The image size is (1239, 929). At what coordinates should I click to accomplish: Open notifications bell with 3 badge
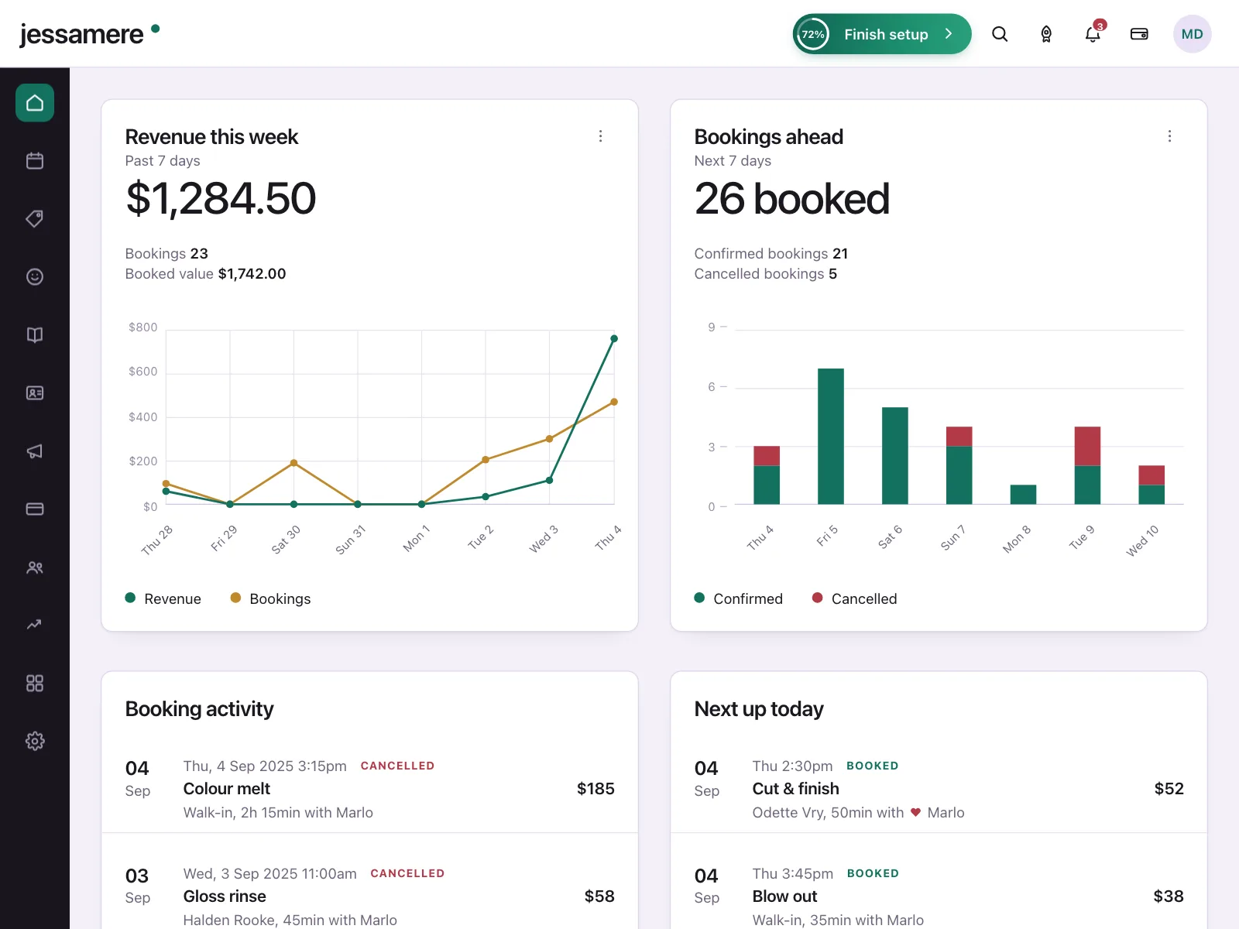(x=1093, y=34)
